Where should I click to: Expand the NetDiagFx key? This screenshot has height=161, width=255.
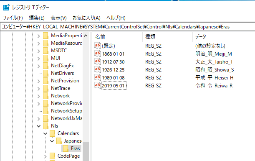38,66
